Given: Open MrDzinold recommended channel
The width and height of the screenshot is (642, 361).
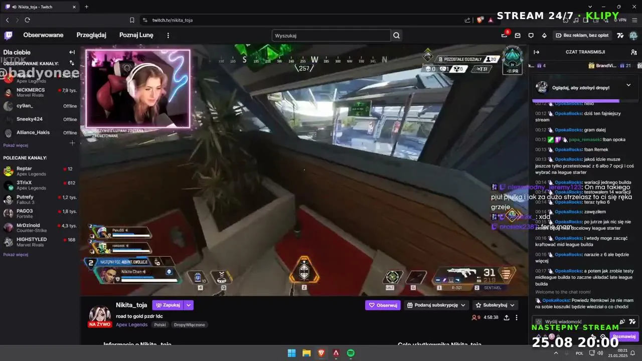Looking at the screenshot, I should pos(40,228).
